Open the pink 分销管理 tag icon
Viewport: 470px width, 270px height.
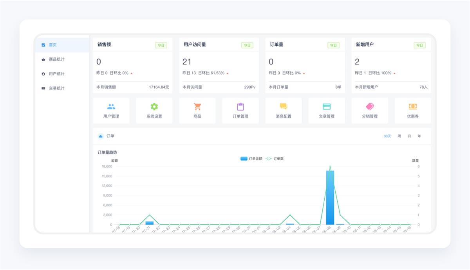[x=370, y=106]
